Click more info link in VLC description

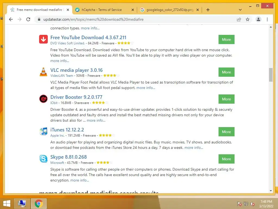[x=146, y=88]
